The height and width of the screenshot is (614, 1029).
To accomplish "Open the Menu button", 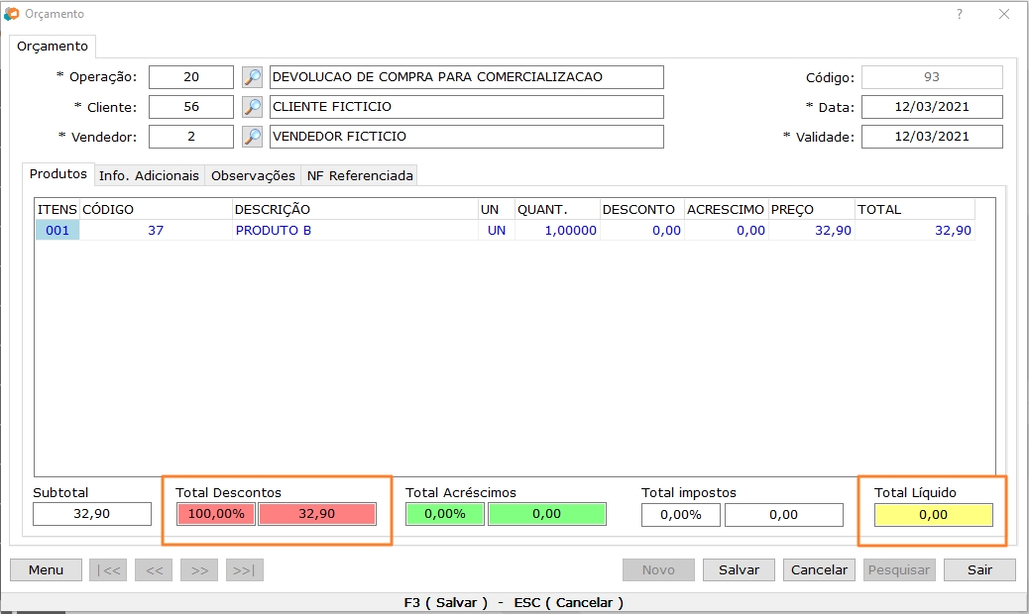I will point(46,569).
